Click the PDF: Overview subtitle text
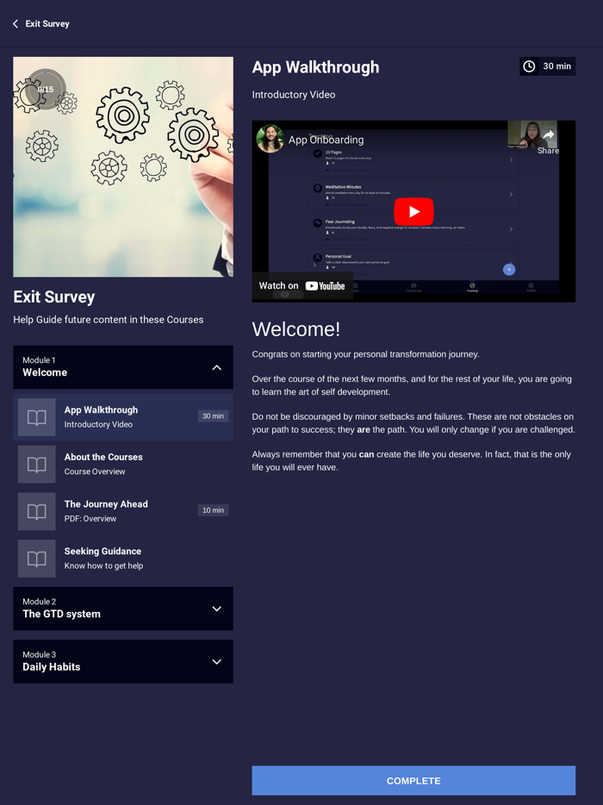603x805 pixels. 90,519
